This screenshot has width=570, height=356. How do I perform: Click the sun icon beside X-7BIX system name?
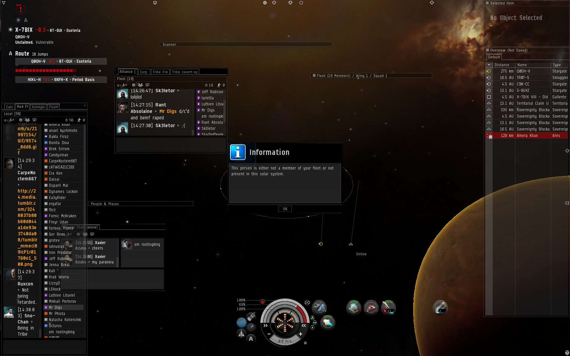pos(11,30)
